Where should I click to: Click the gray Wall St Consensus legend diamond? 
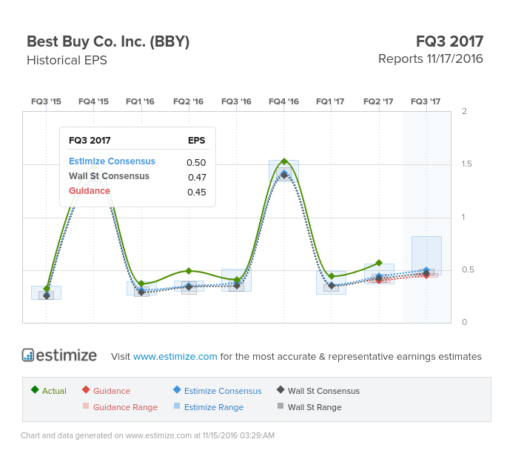[x=281, y=389]
